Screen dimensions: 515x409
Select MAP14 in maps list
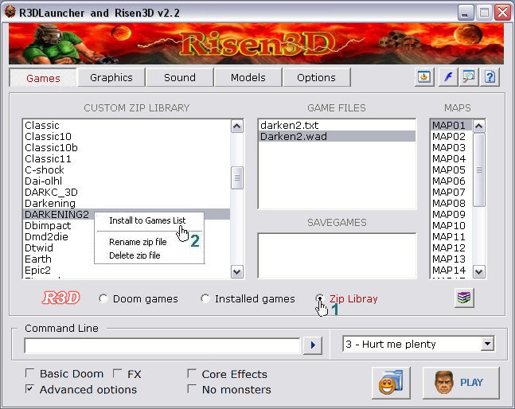[x=451, y=271]
